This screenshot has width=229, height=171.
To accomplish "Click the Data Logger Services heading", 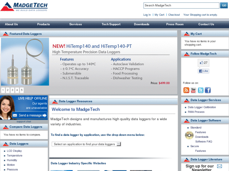I will tap(206, 100).
